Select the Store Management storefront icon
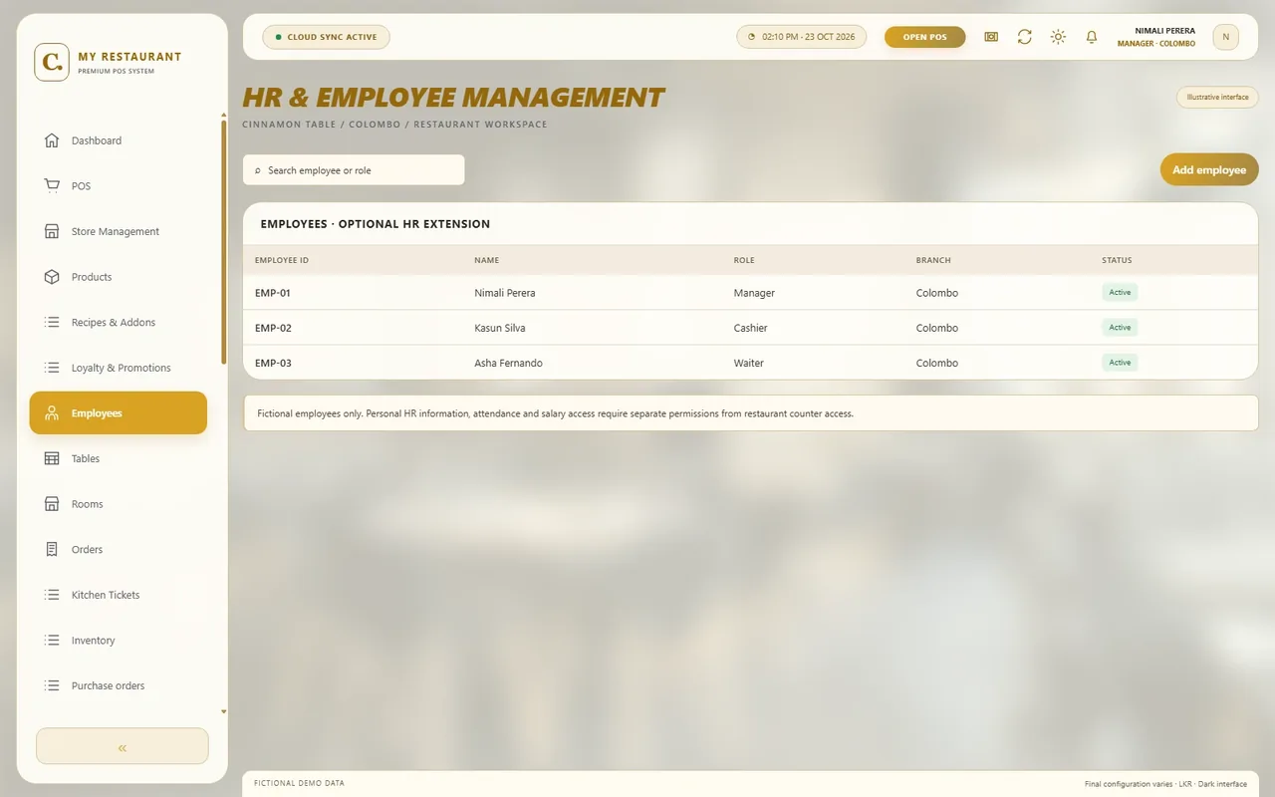1275x797 pixels. (52, 231)
